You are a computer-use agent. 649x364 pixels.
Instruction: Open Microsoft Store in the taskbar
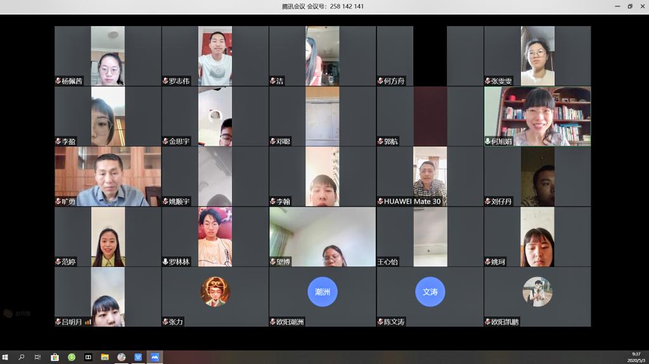pyautogui.click(x=55, y=357)
